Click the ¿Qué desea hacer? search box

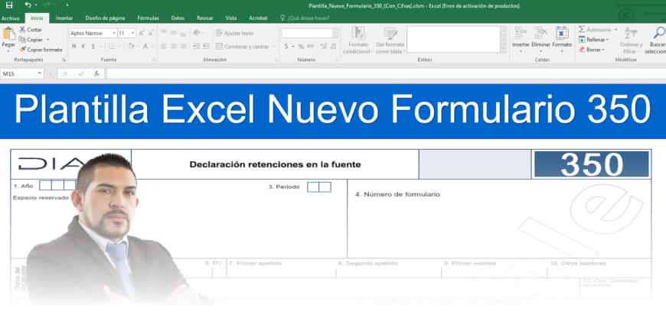click(x=305, y=18)
